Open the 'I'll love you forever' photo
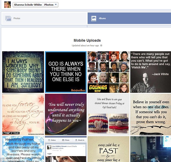171x162 pixels. point(23,114)
